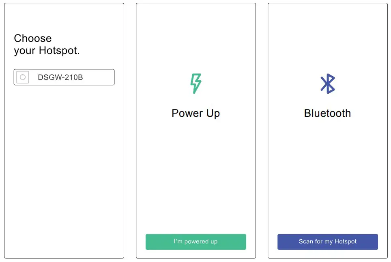Click the "Choose your Hotspot." title

pos(47,45)
